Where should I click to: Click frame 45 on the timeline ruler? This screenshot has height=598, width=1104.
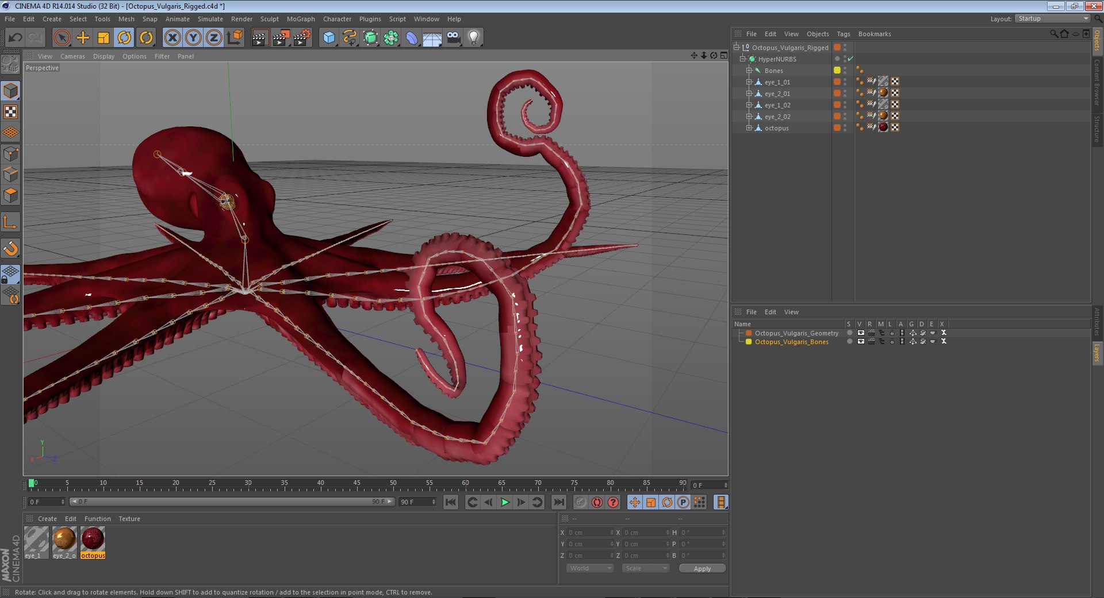[x=356, y=483]
